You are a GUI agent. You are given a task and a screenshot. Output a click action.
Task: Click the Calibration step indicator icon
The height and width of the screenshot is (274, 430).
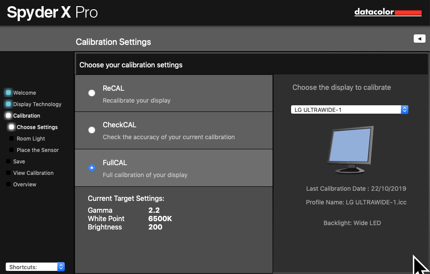click(8, 115)
